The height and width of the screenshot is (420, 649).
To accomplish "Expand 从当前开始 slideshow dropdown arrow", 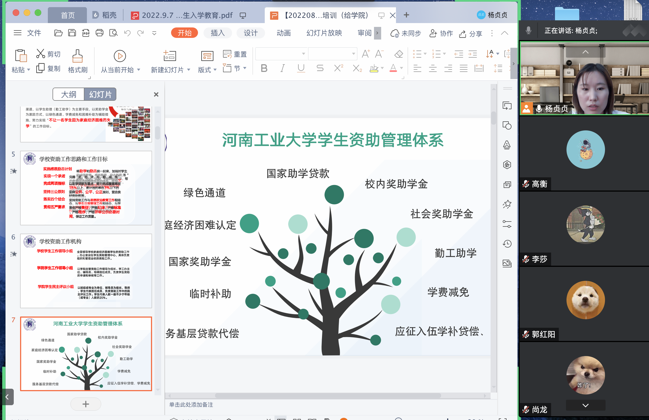I will tap(139, 70).
